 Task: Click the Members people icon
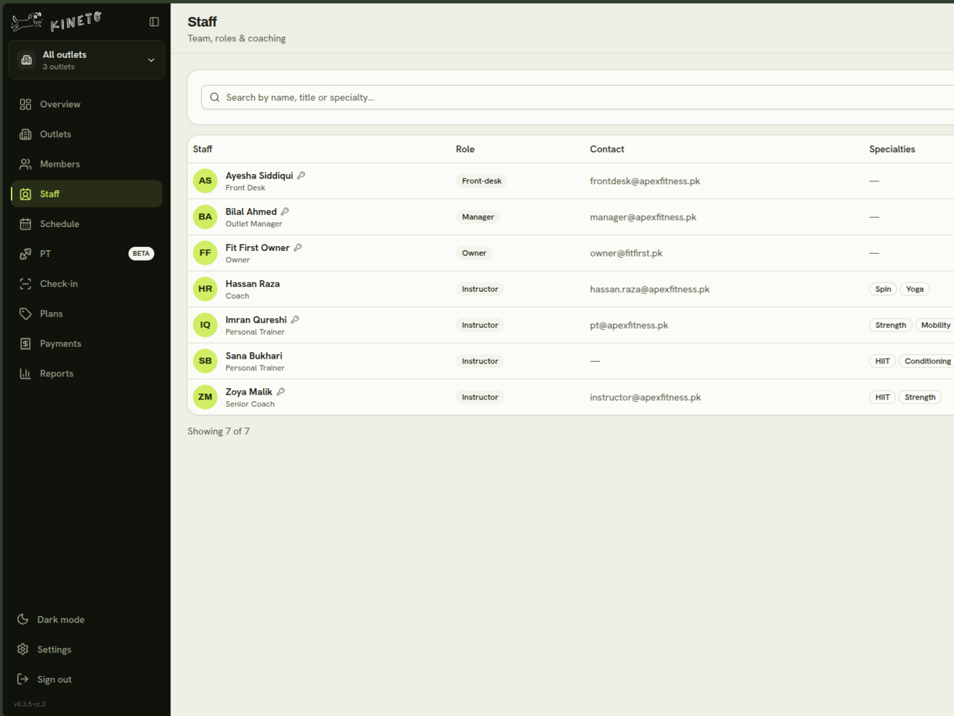pos(25,164)
